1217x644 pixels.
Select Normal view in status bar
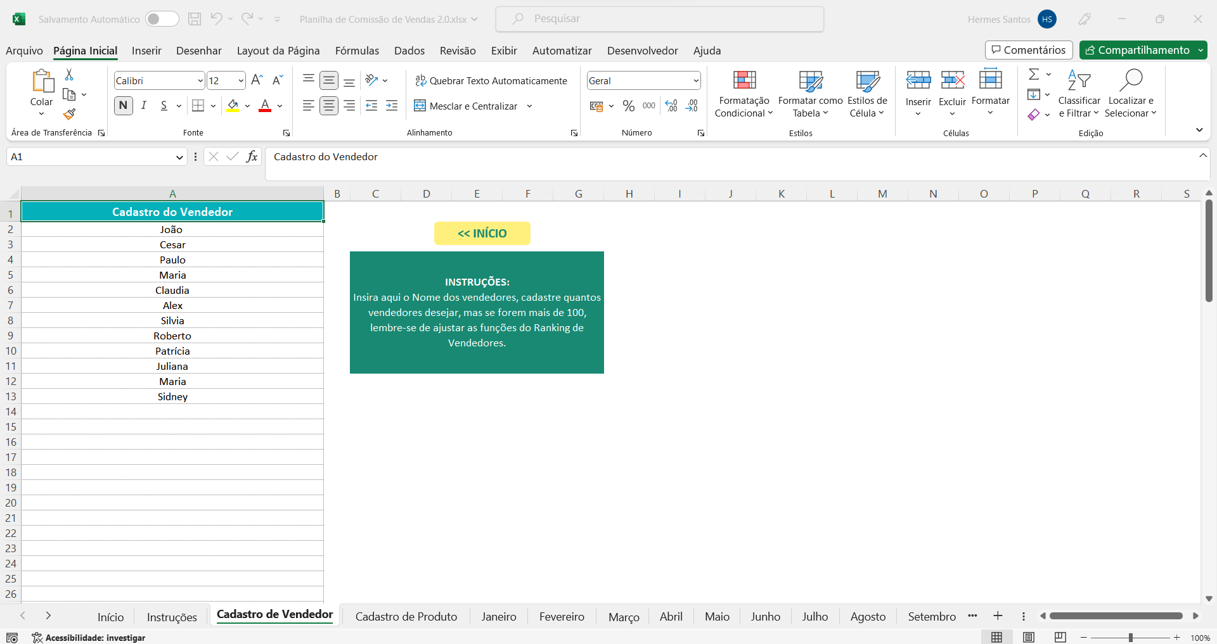tap(997, 637)
